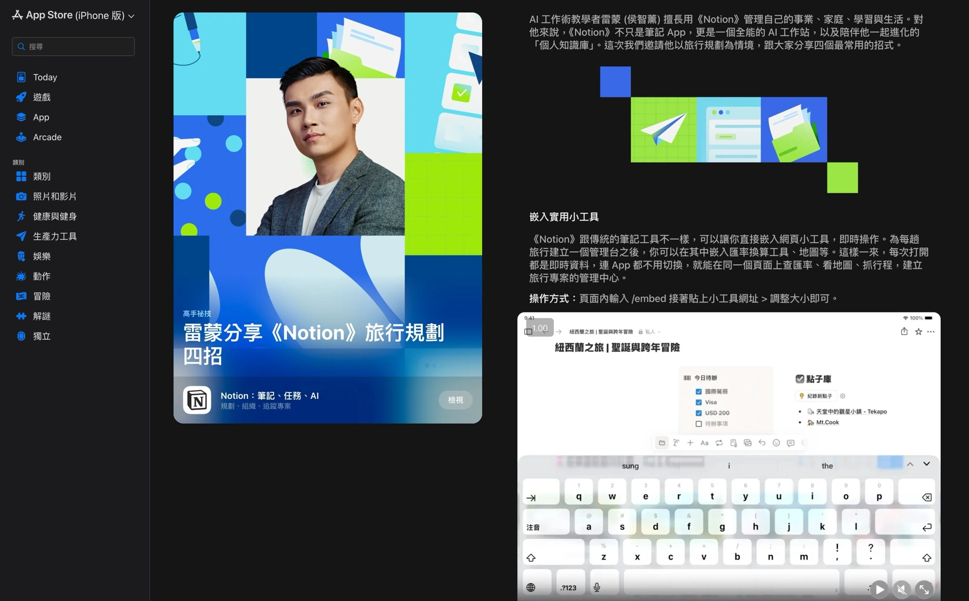The width and height of the screenshot is (969, 601).
Task: Play the embedded demo video
Action: click(879, 589)
